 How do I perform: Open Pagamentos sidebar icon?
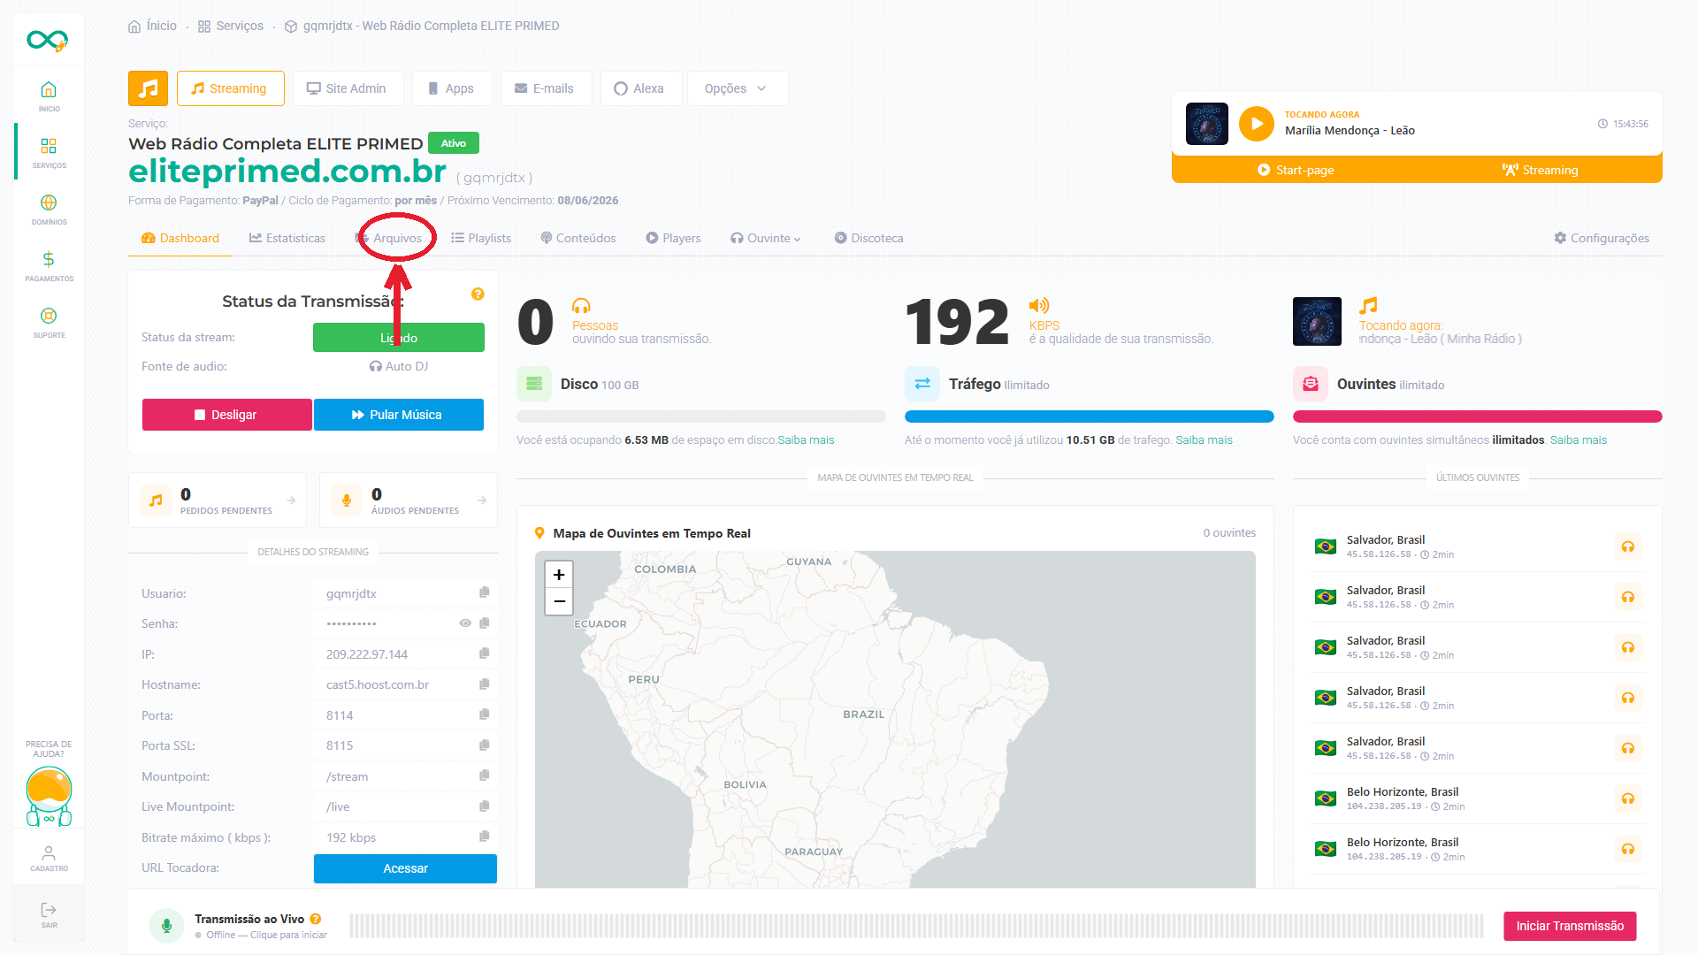tap(49, 266)
